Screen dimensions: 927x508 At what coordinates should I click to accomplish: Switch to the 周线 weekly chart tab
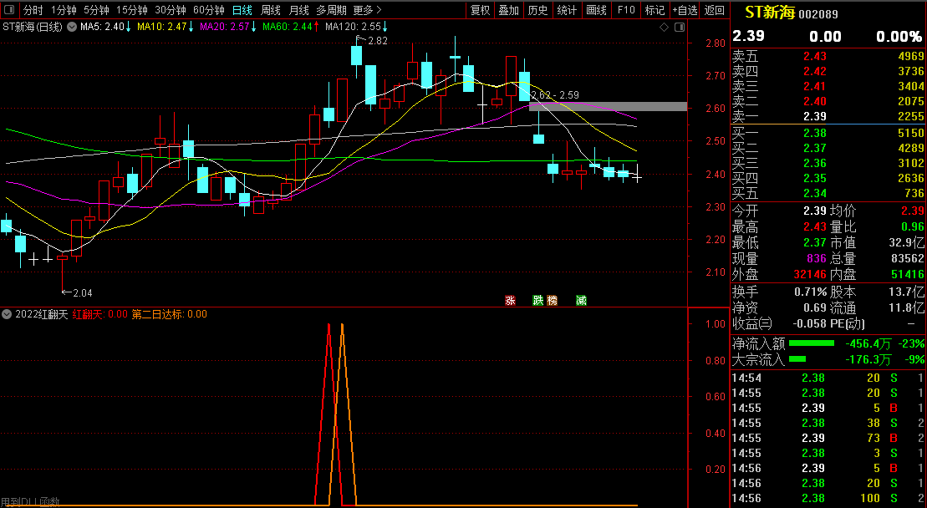tap(271, 10)
